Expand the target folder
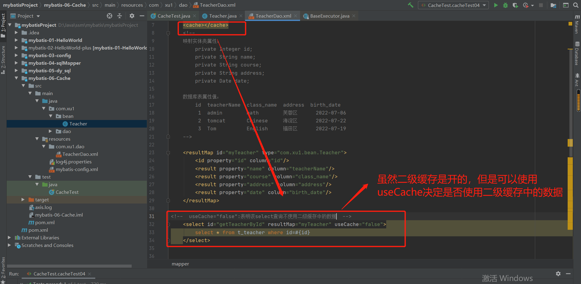The height and width of the screenshot is (284, 581). click(23, 200)
